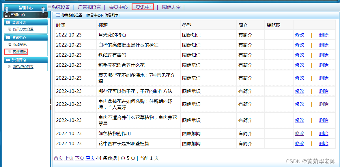Screen dimensions: 340x167
Task: Collapse the 资讯分类 sidebar section
Action: 26,22
